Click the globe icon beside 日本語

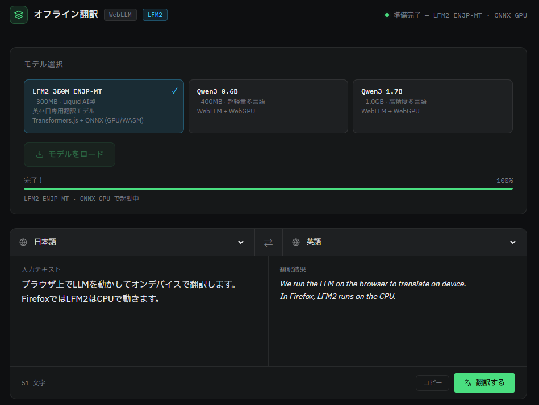click(23, 242)
